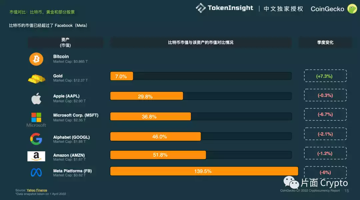The image size is (360, 200).
Task: Click the 资产 (市值) column header
Action: (x=65, y=42)
